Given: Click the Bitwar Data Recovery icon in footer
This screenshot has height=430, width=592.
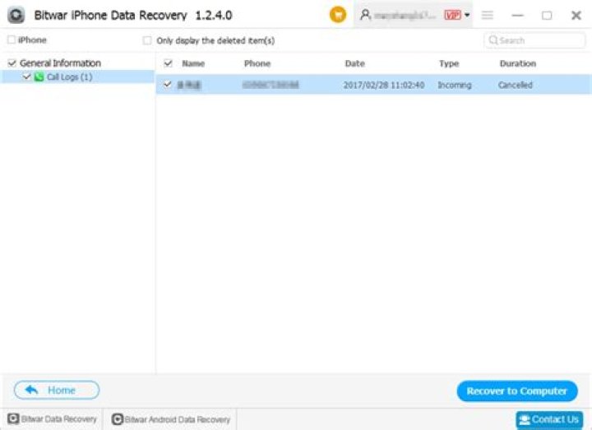Looking at the screenshot, I should pyautogui.click(x=13, y=419).
